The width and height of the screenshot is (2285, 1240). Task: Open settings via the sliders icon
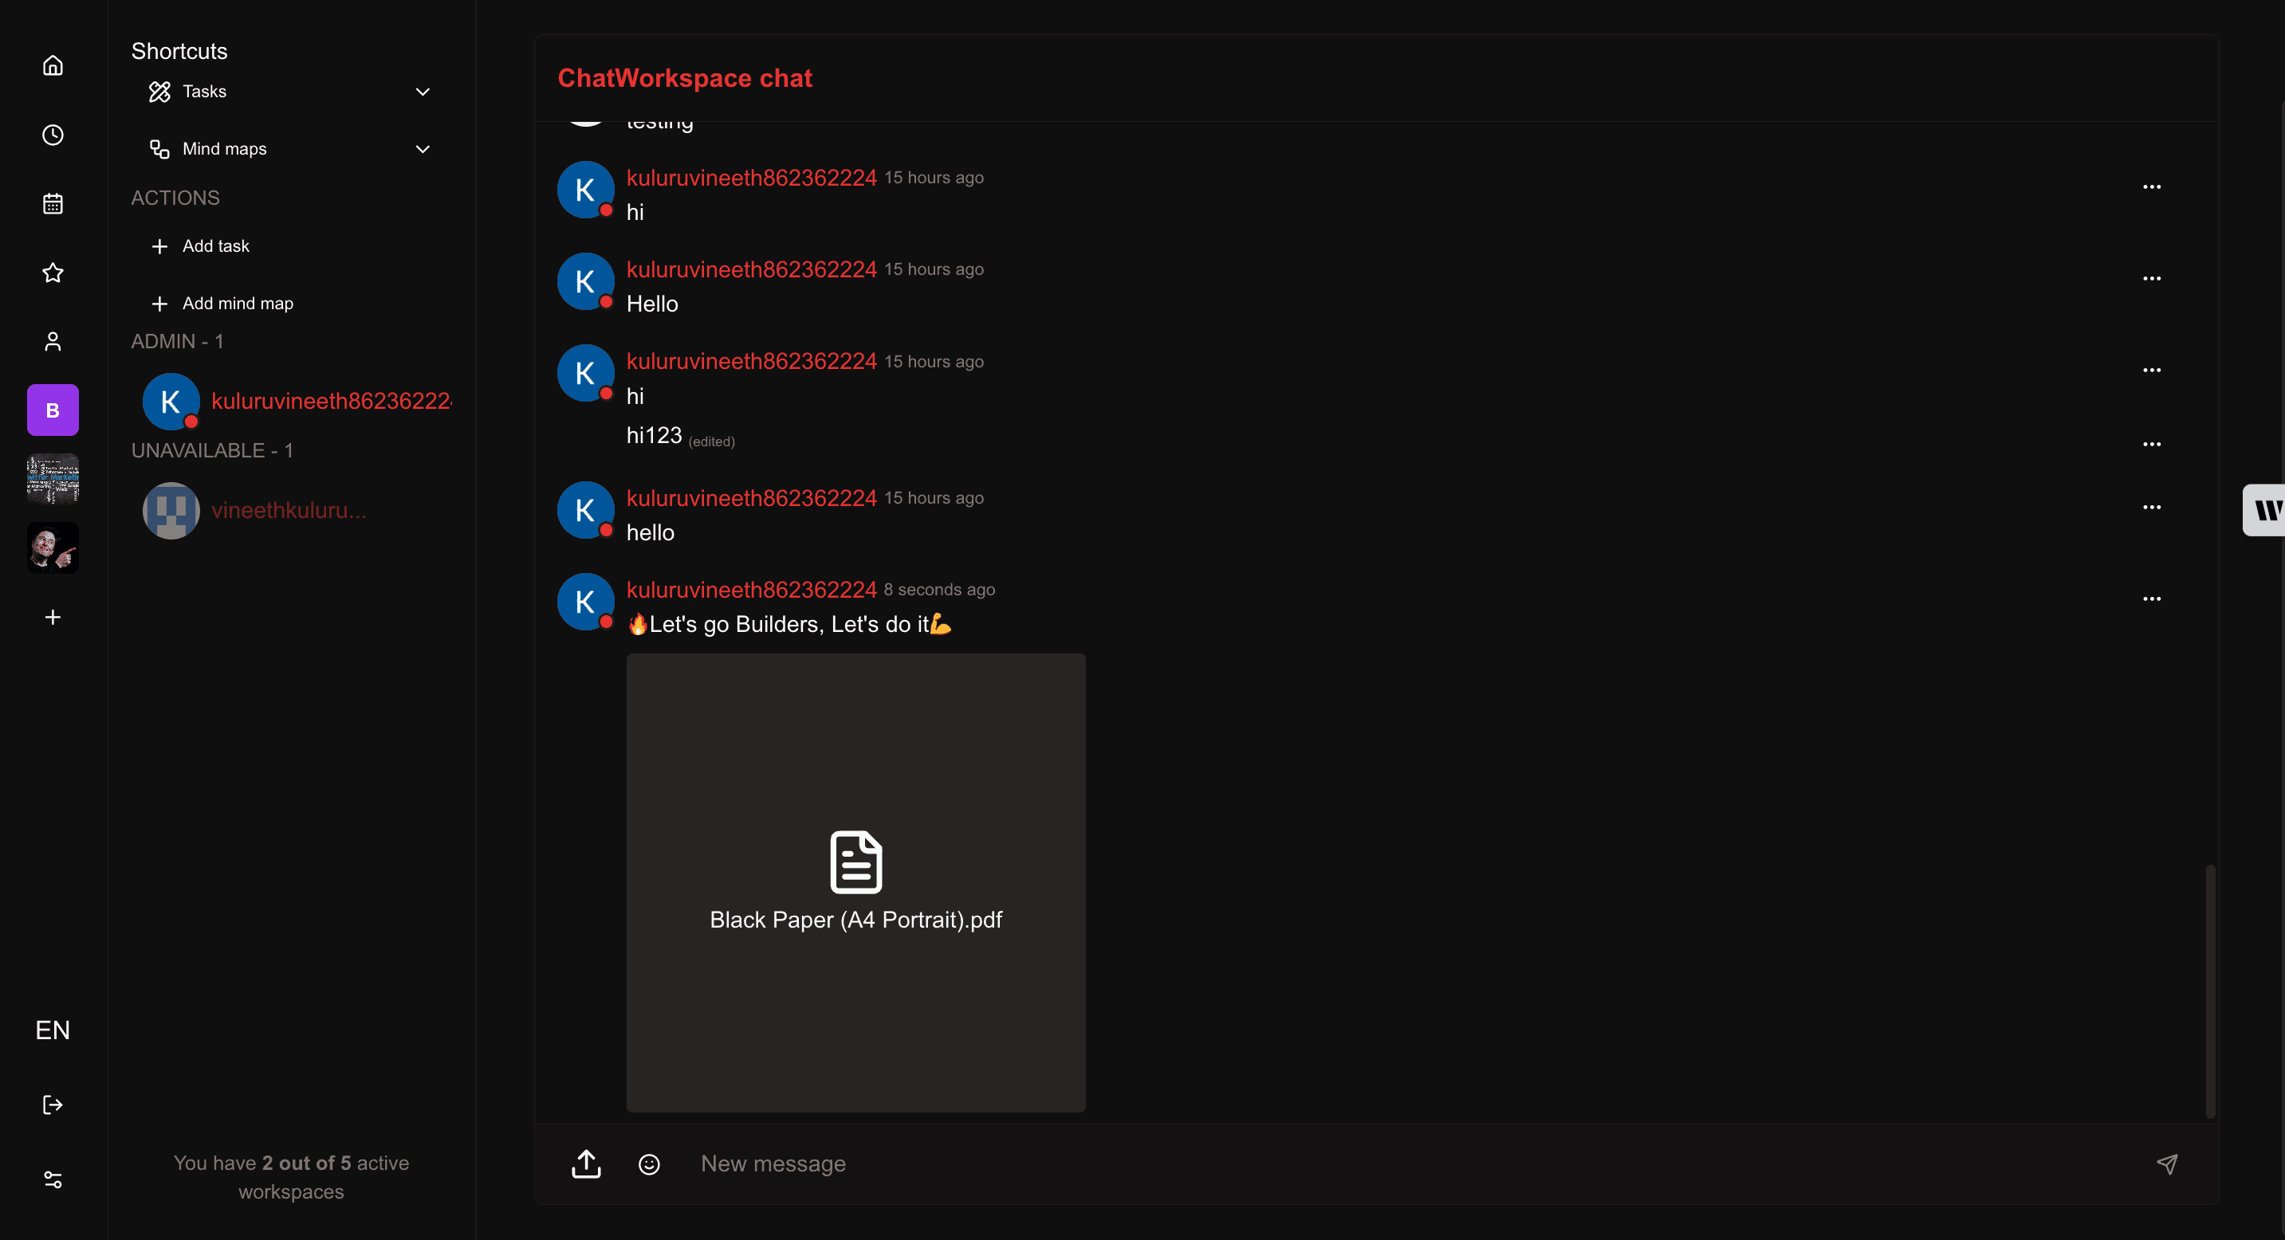coord(53,1179)
